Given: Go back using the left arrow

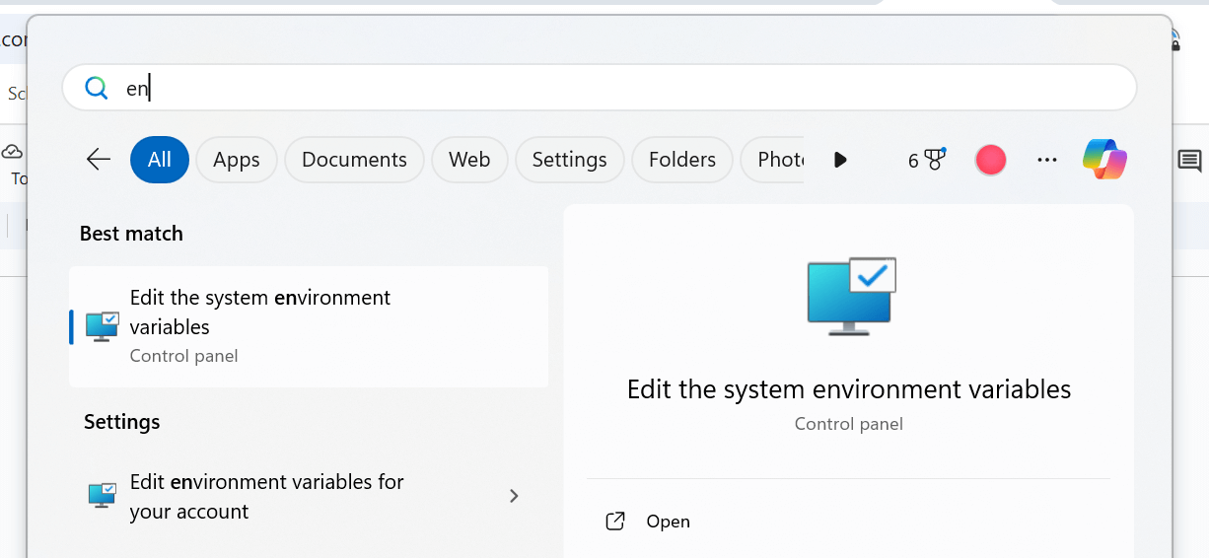Looking at the screenshot, I should [x=99, y=160].
